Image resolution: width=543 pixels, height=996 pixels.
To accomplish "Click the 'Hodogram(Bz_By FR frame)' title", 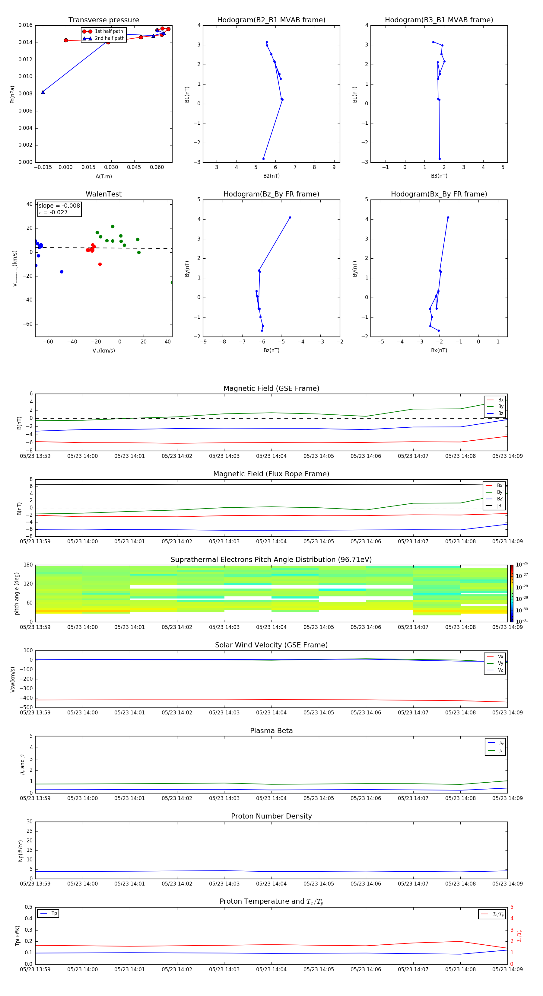I will pos(271,194).
